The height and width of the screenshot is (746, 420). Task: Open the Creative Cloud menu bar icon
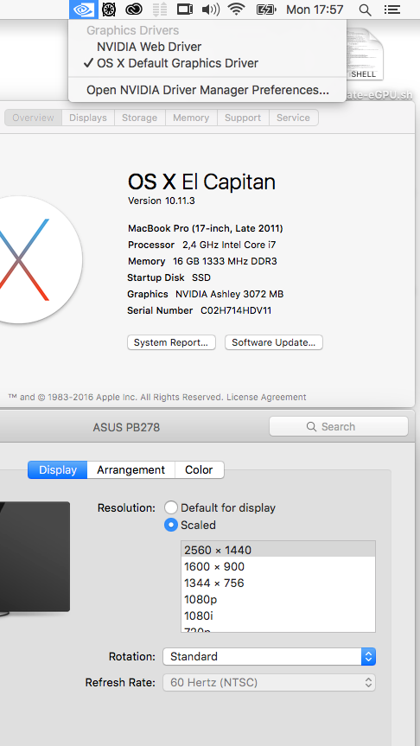[134, 10]
